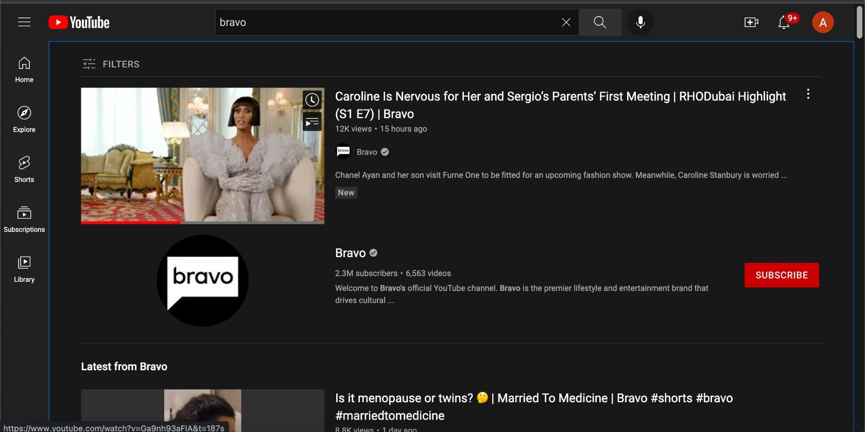The image size is (865, 432).
Task: Open the Married To Medicine thumbnail
Action: [x=202, y=410]
